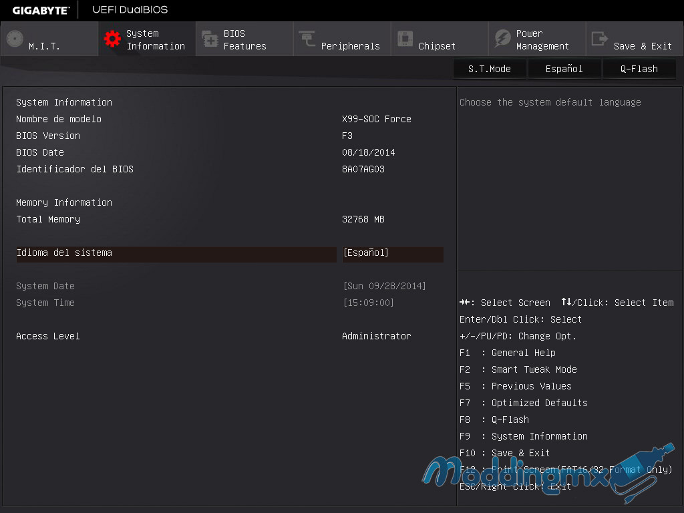Screen dimensions: 684x513
Task: Click the Identificador del BIOS label
Action: (75, 169)
